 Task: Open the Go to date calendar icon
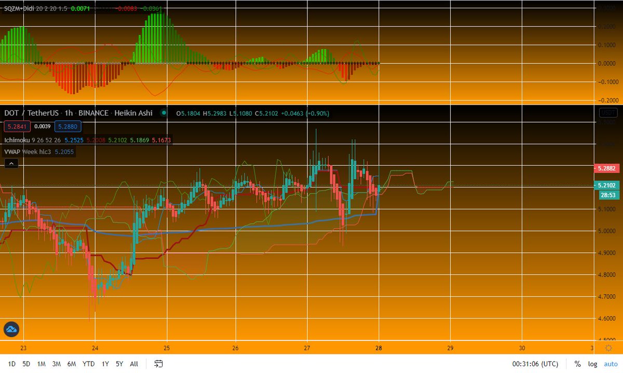pyautogui.click(x=159, y=364)
